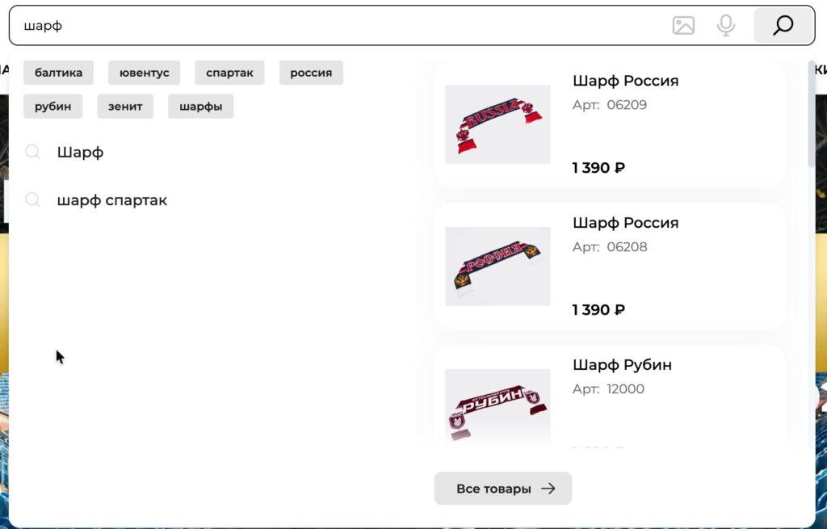The image size is (827, 529).
Task: Select the шарфы tag chip
Action: [200, 106]
